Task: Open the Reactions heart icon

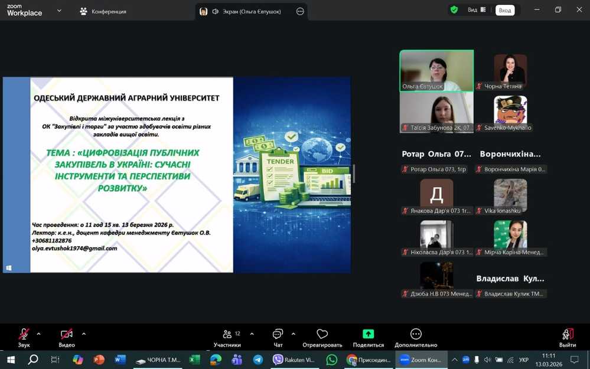Action: tap(322, 335)
